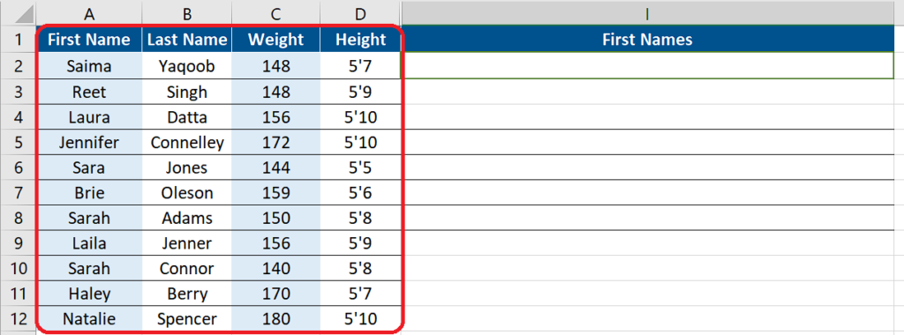Select Haley in row 11

coord(89,294)
